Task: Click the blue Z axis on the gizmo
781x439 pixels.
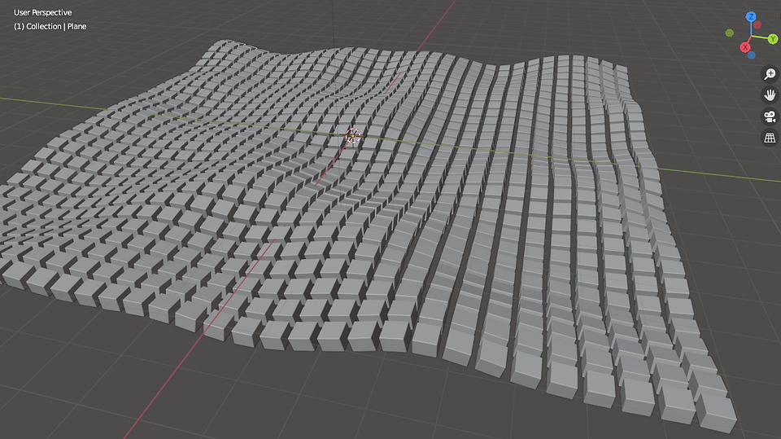Action: pyautogui.click(x=751, y=17)
